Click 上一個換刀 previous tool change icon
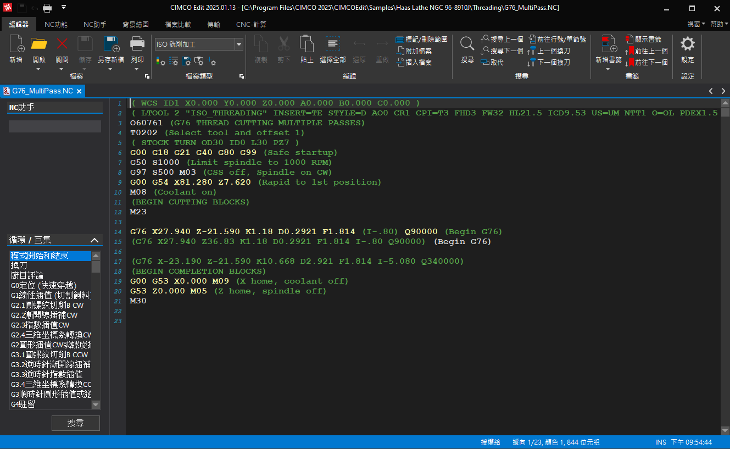This screenshot has height=449, width=730. pyautogui.click(x=532, y=51)
